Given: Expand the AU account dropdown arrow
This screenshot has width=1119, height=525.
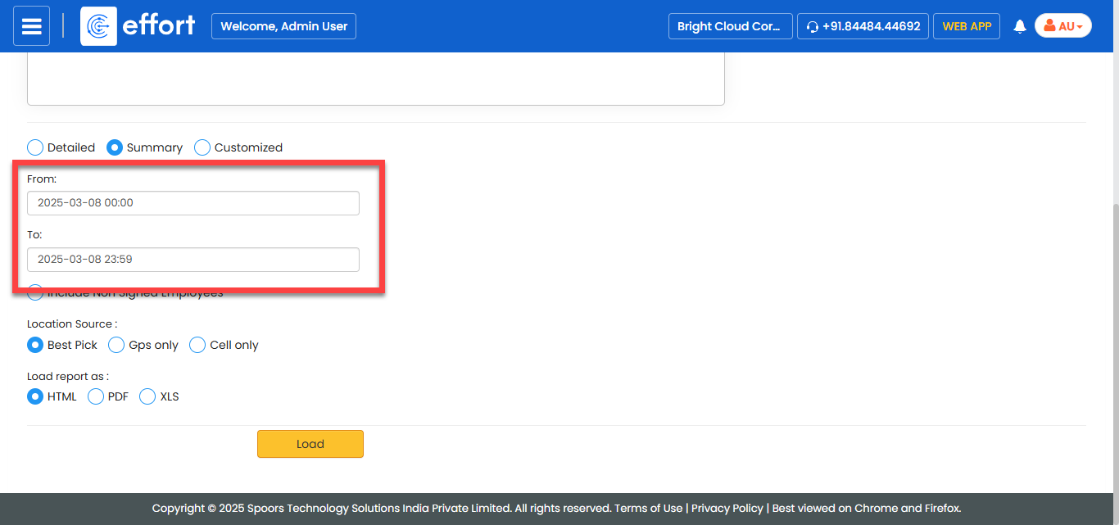Looking at the screenshot, I should coord(1080,27).
